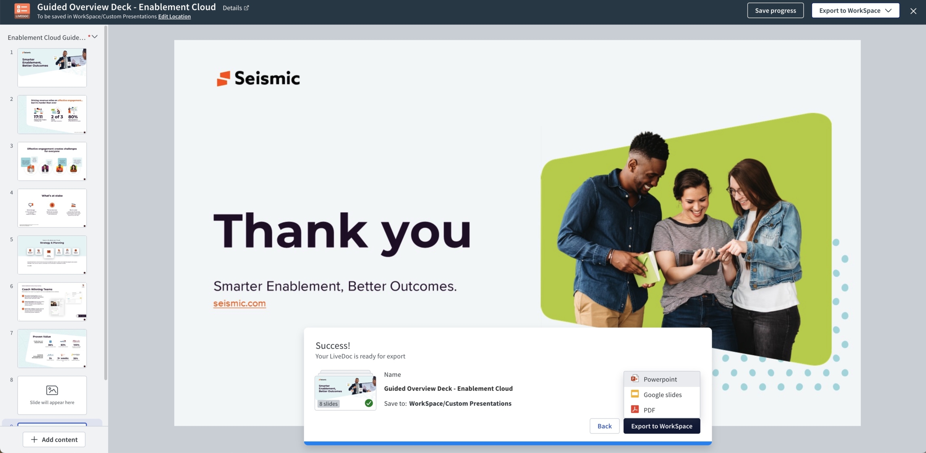
Task: Select slide 1 thumbnail Smarter Enablement
Action: 52,68
